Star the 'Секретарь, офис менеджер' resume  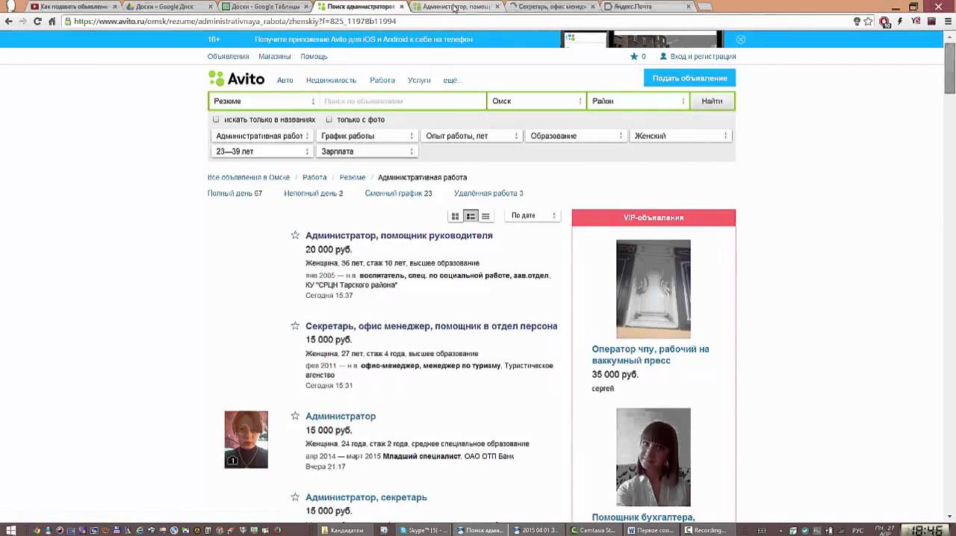(x=295, y=325)
